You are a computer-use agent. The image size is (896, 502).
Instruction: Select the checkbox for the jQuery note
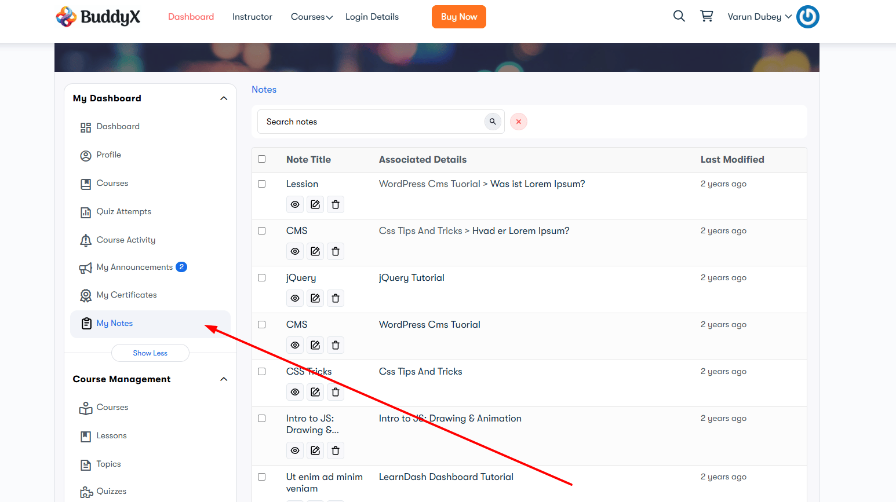(x=262, y=278)
